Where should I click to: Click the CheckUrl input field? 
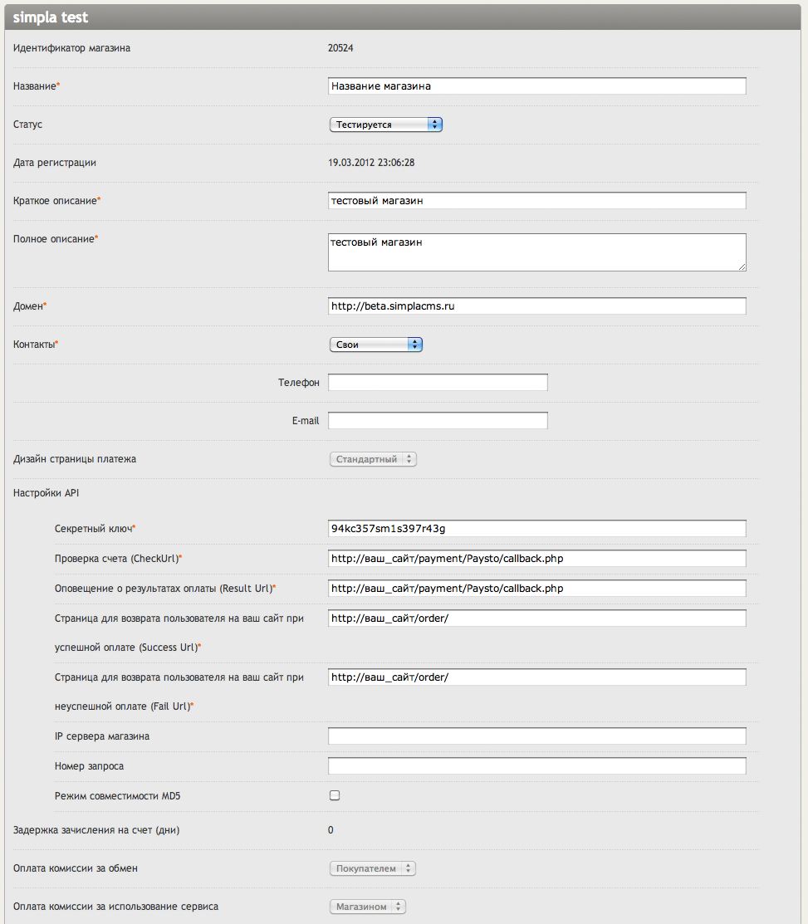pos(536,559)
